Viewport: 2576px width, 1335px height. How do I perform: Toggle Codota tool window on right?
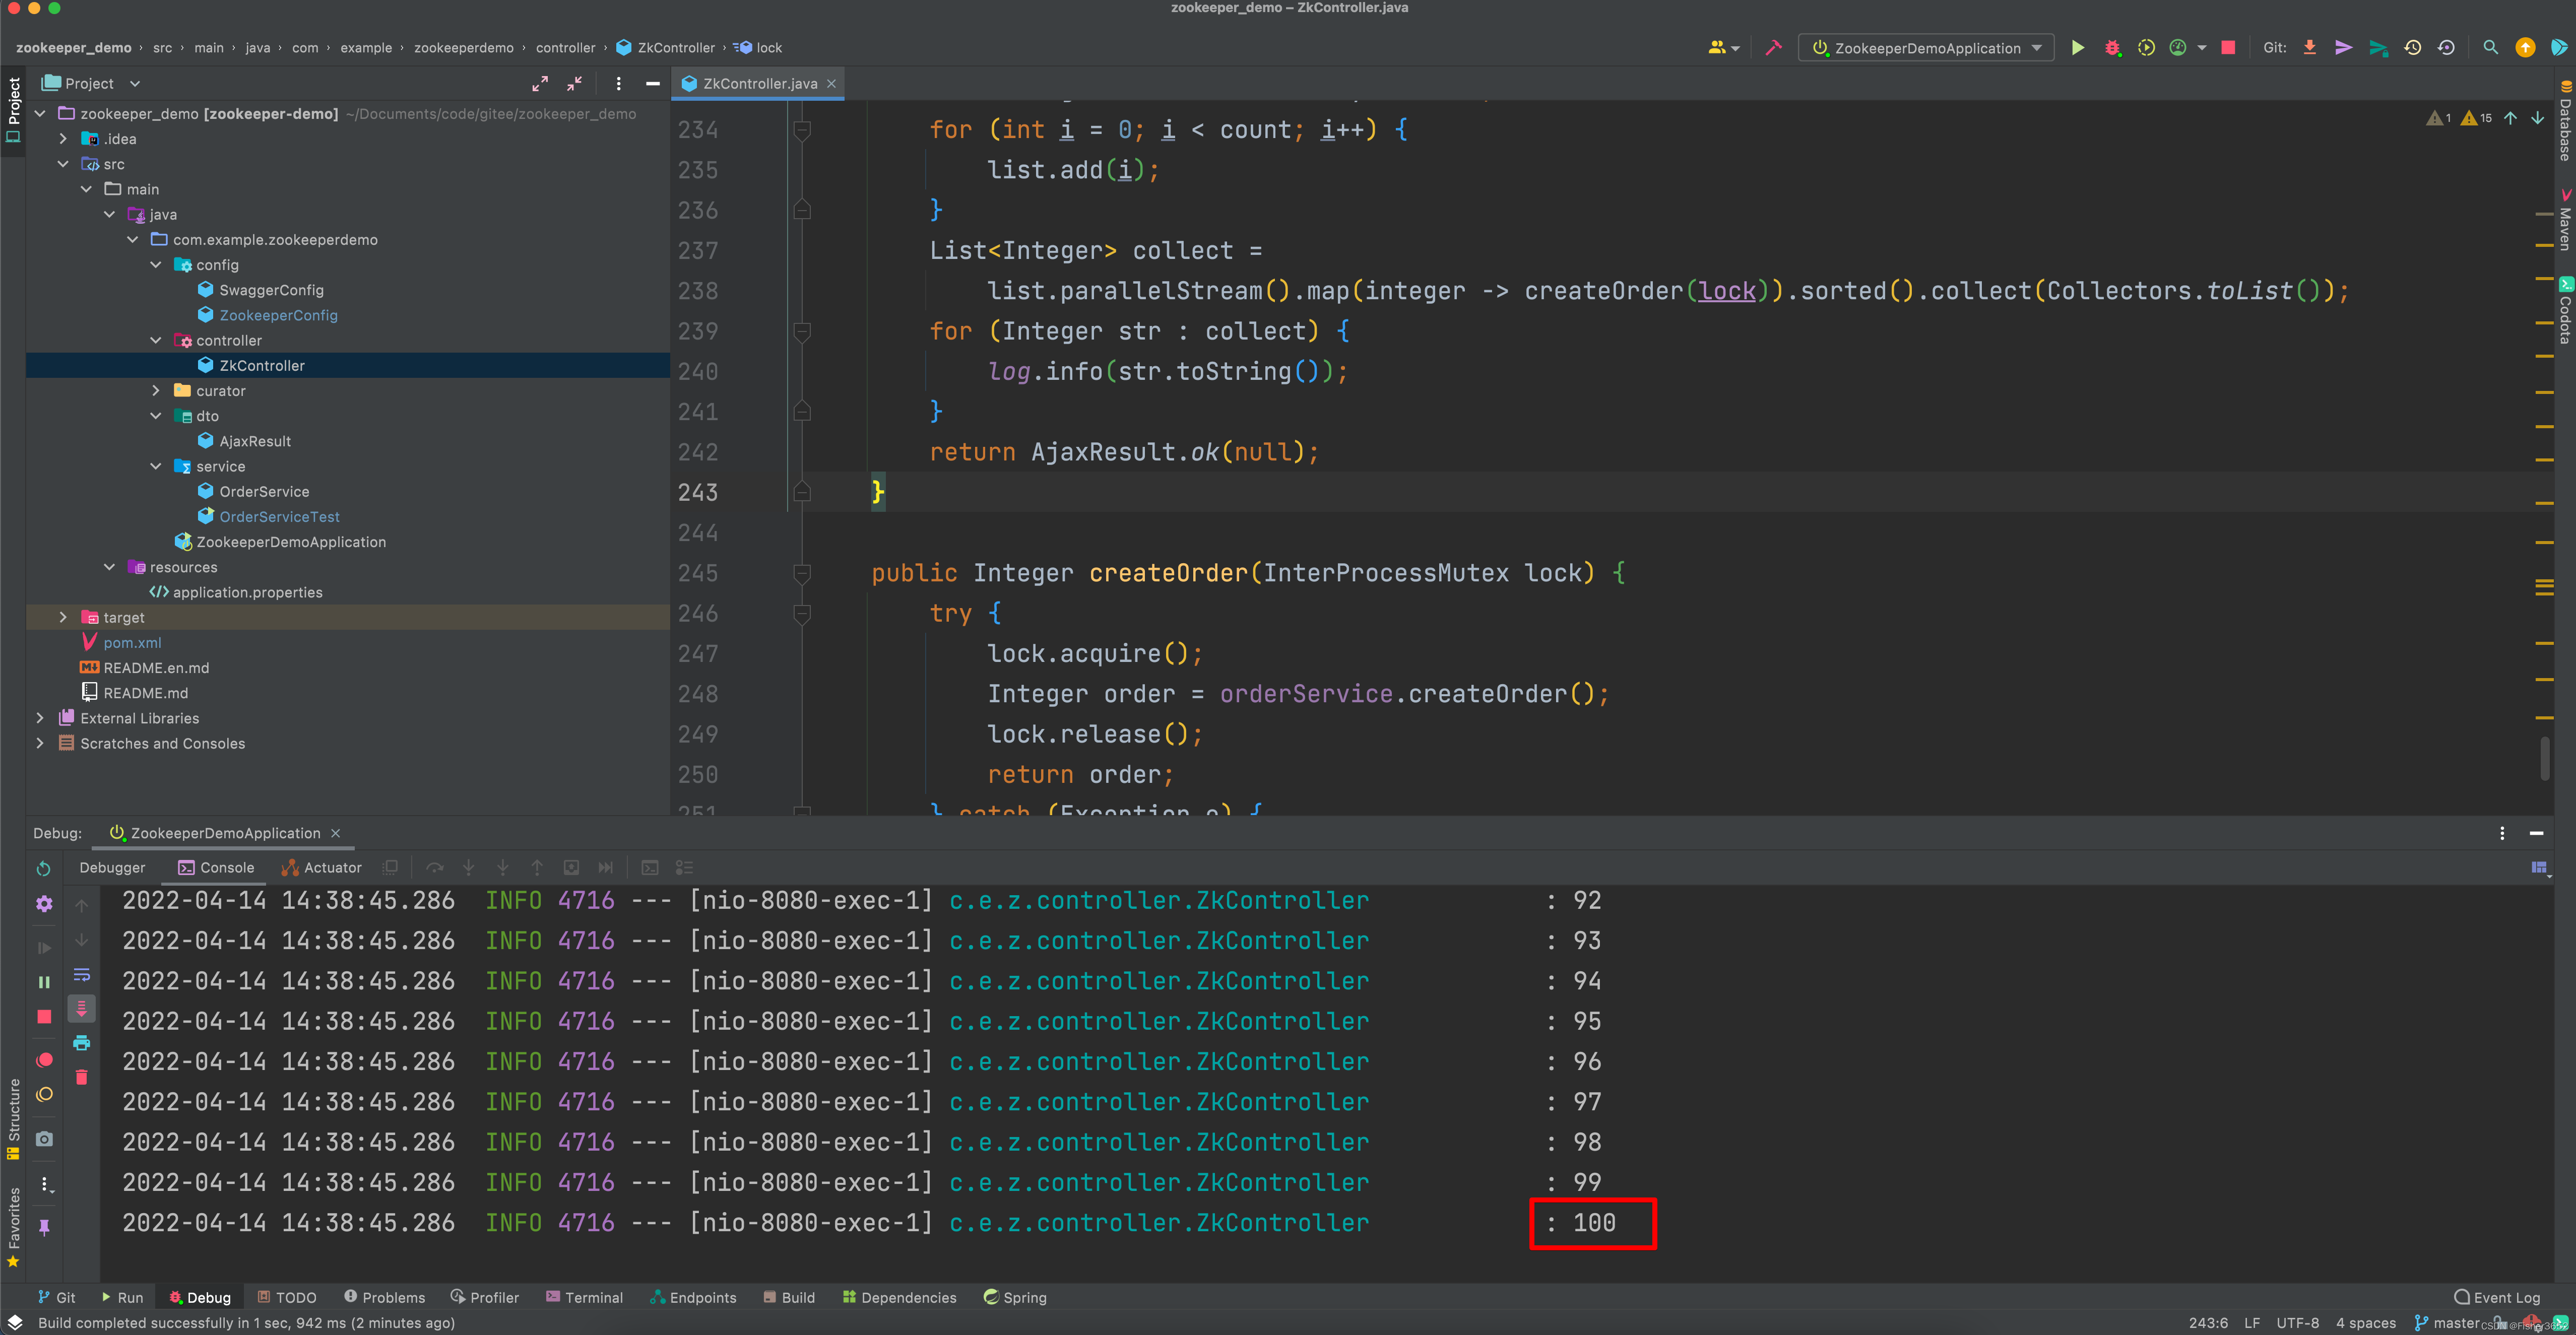(x=2565, y=311)
